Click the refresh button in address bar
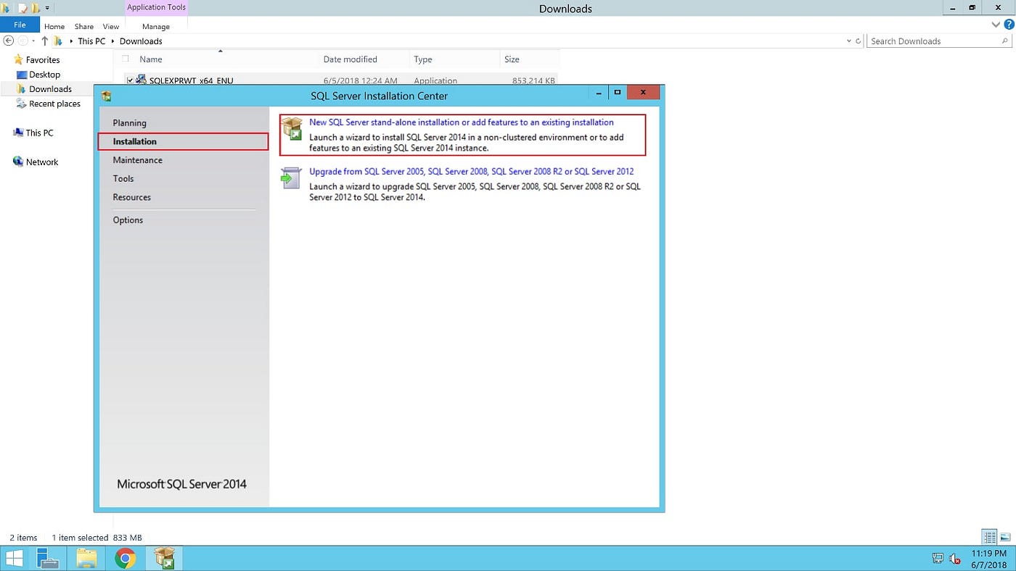1016x571 pixels. click(x=859, y=41)
